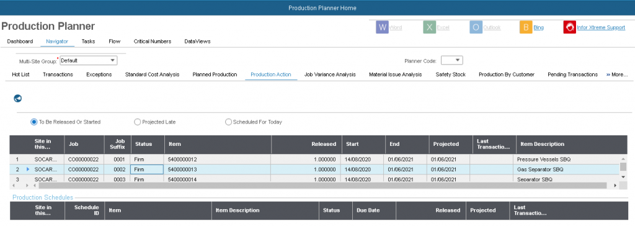Screen dimensions: 635x226
Task: Select the Projected Late radio button
Action: click(x=137, y=122)
